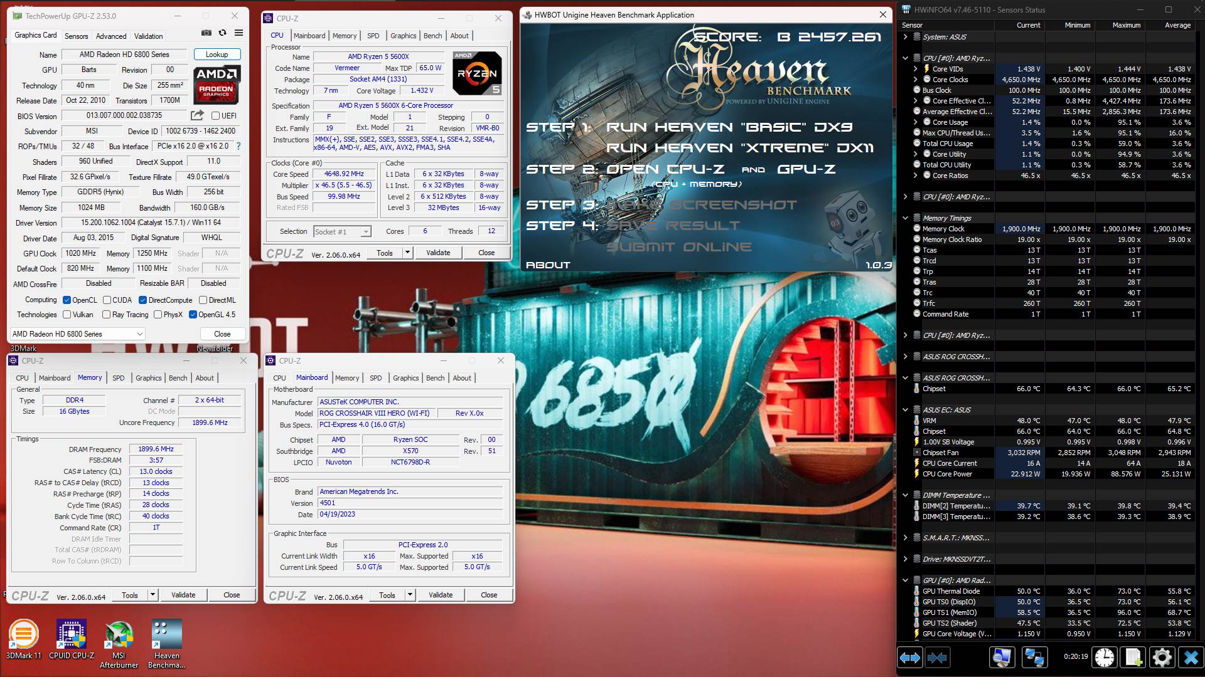Toggle PhysX checkbox in GPU-Z
This screenshot has height=677, width=1205.
point(158,315)
